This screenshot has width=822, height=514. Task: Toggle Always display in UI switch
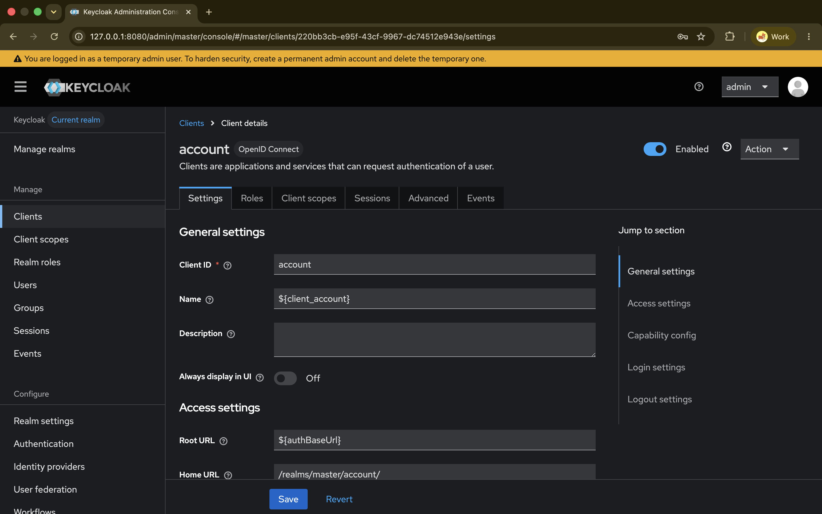285,378
